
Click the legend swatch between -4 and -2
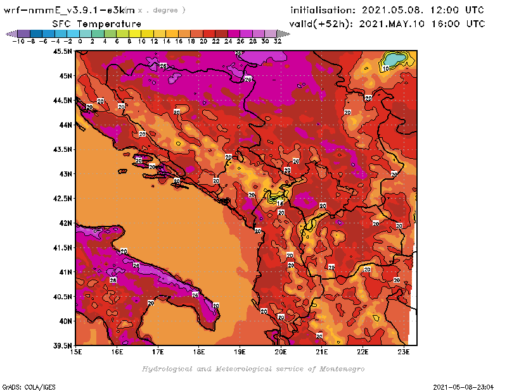point(61,34)
